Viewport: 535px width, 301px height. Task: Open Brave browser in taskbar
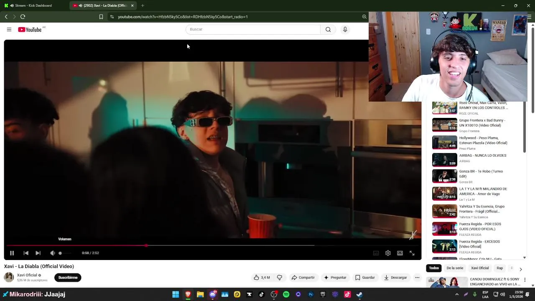188,294
